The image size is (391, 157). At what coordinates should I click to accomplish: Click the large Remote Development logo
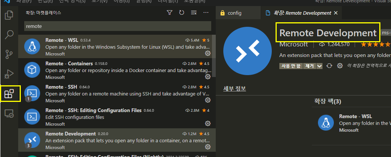[248, 51]
